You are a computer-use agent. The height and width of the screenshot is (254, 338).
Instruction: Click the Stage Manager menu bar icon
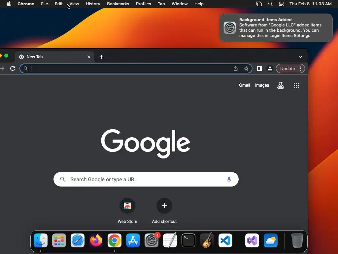[259, 4]
